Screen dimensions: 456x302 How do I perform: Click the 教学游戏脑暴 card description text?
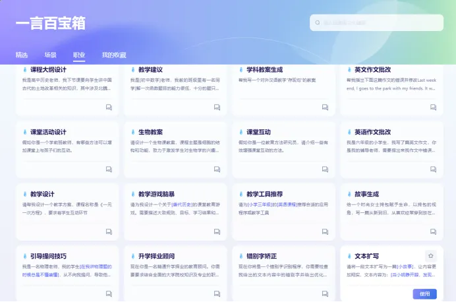[x=175, y=208]
